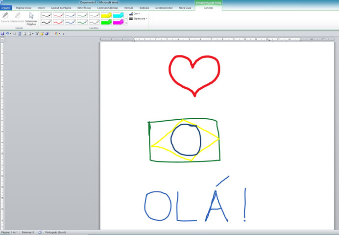The image size is (339, 235).
Task: Choose the bright green highlighter swatch
Action: 106,22
